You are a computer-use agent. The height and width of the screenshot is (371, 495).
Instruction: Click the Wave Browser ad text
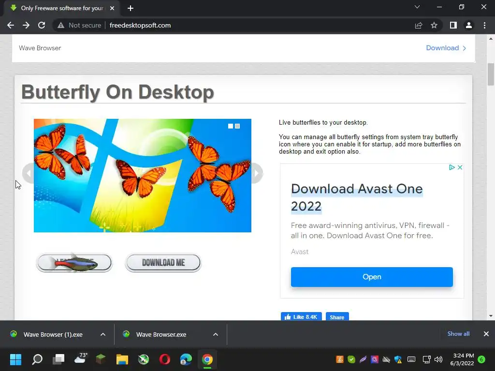40,48
